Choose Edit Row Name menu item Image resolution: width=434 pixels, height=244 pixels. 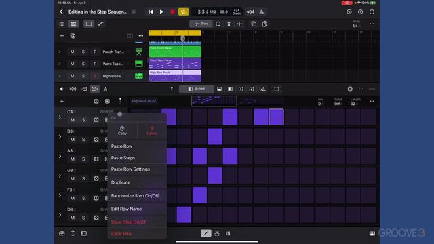[137, 209]
